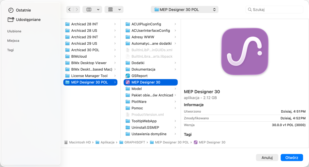309x167 pixels.
Task: Select the BIMx Deskt...based Mac) folder
Action: [90, 69]
